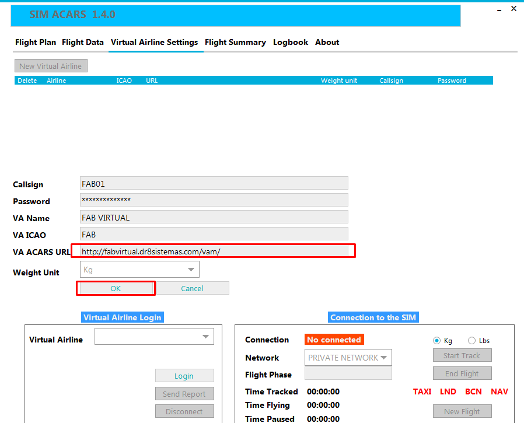Viewport: 524px width, 423px height.
Task: Open the Flight Summary tab
Action: [235, 42]
